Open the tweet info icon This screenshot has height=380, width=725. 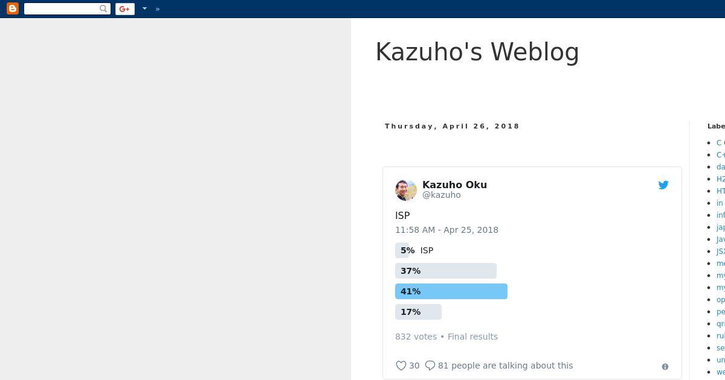665,367
